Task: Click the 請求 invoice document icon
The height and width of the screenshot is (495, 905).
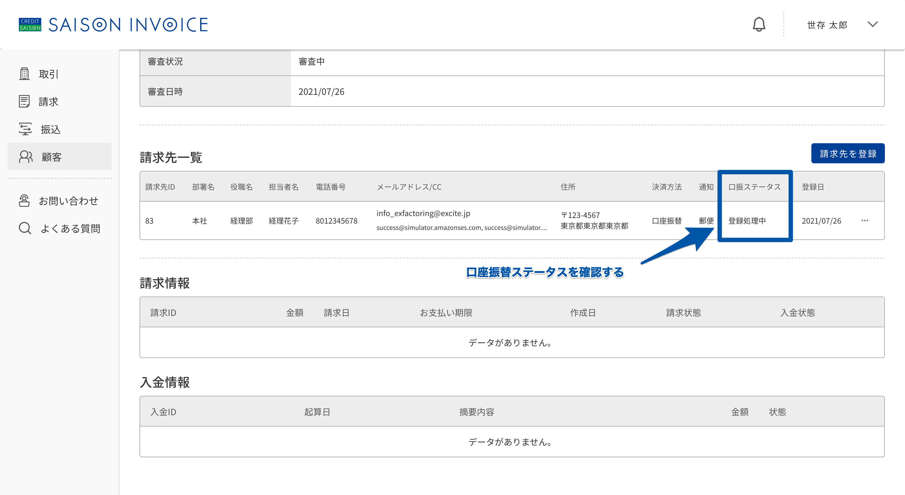Action: pyautogui.click(x=24, y=101)
